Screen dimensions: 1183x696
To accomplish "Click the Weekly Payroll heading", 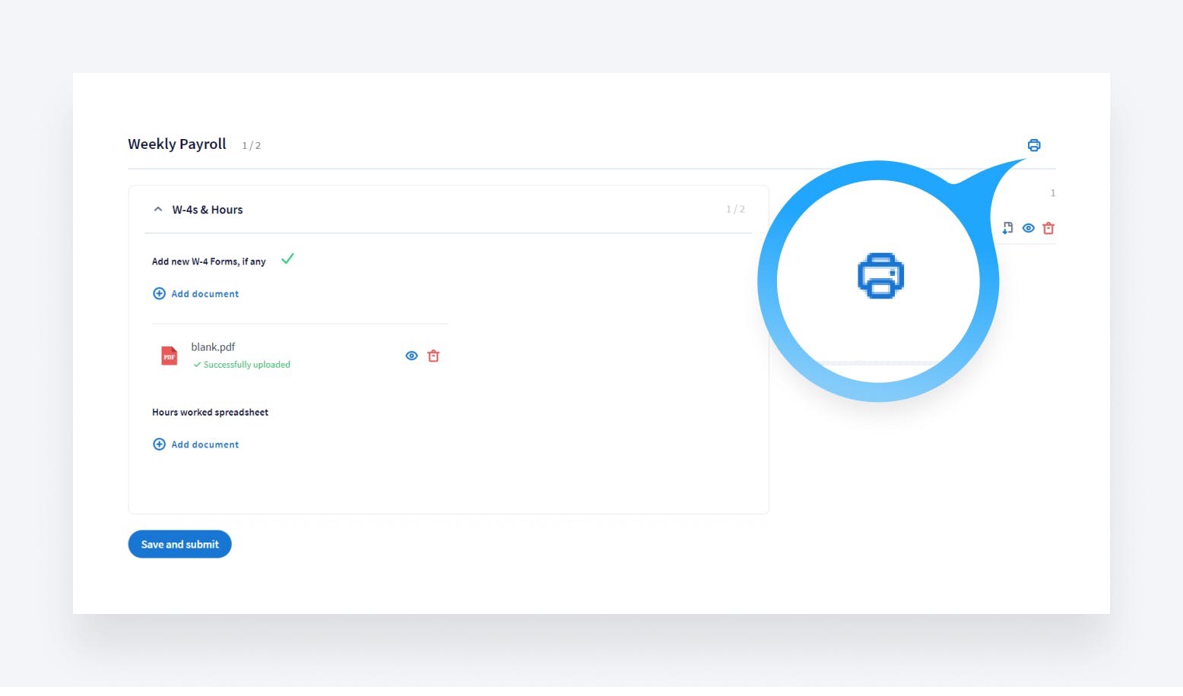I will click(177, 144).
